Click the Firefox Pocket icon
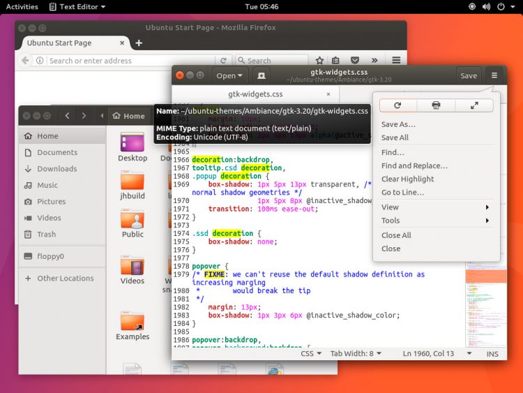The height and width of the screenshot is (393, 523). coord(355,61)
